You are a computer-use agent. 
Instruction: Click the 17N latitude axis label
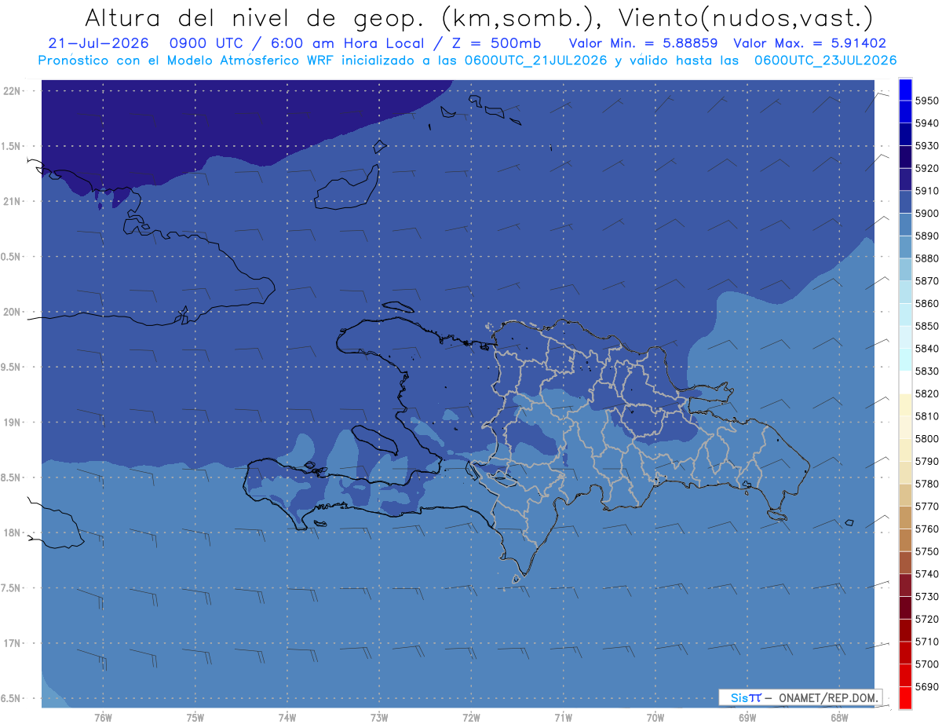(11, 643)
